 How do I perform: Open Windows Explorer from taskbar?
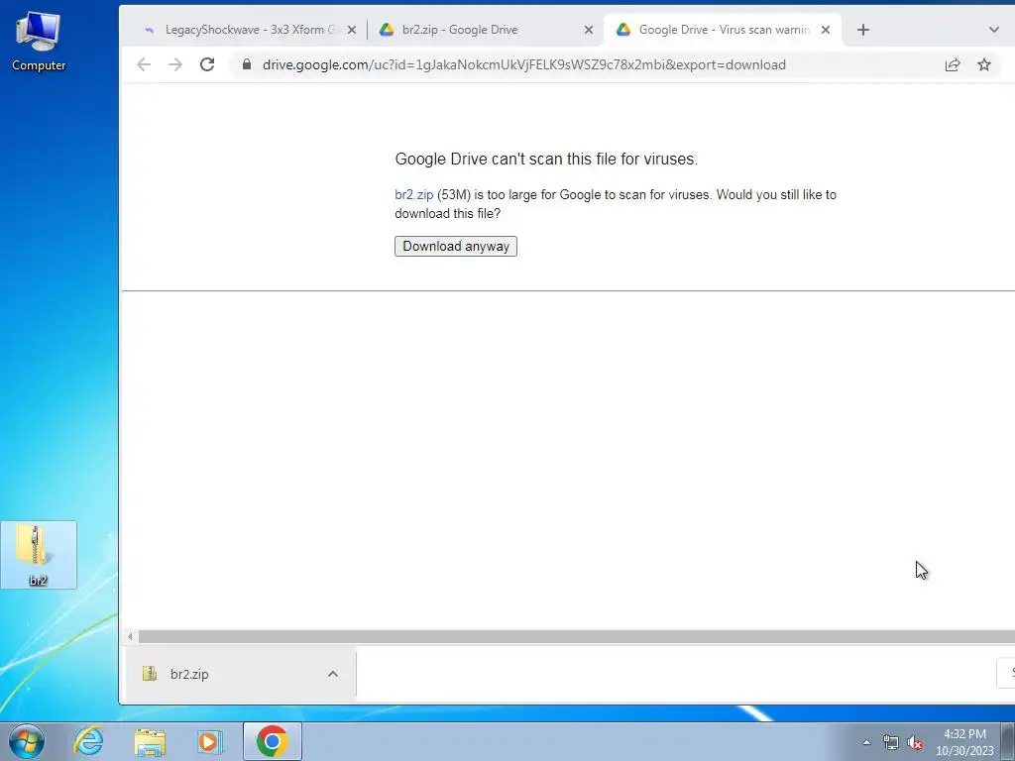pos(150,741)
